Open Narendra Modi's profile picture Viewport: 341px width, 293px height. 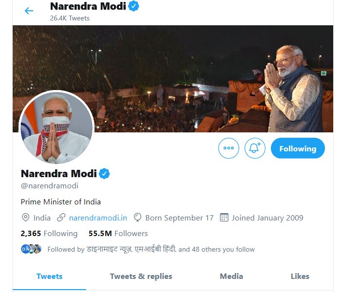point(56,127)
